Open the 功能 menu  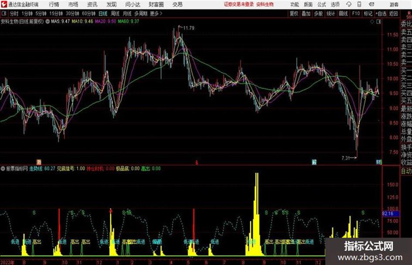coord(295,4)
